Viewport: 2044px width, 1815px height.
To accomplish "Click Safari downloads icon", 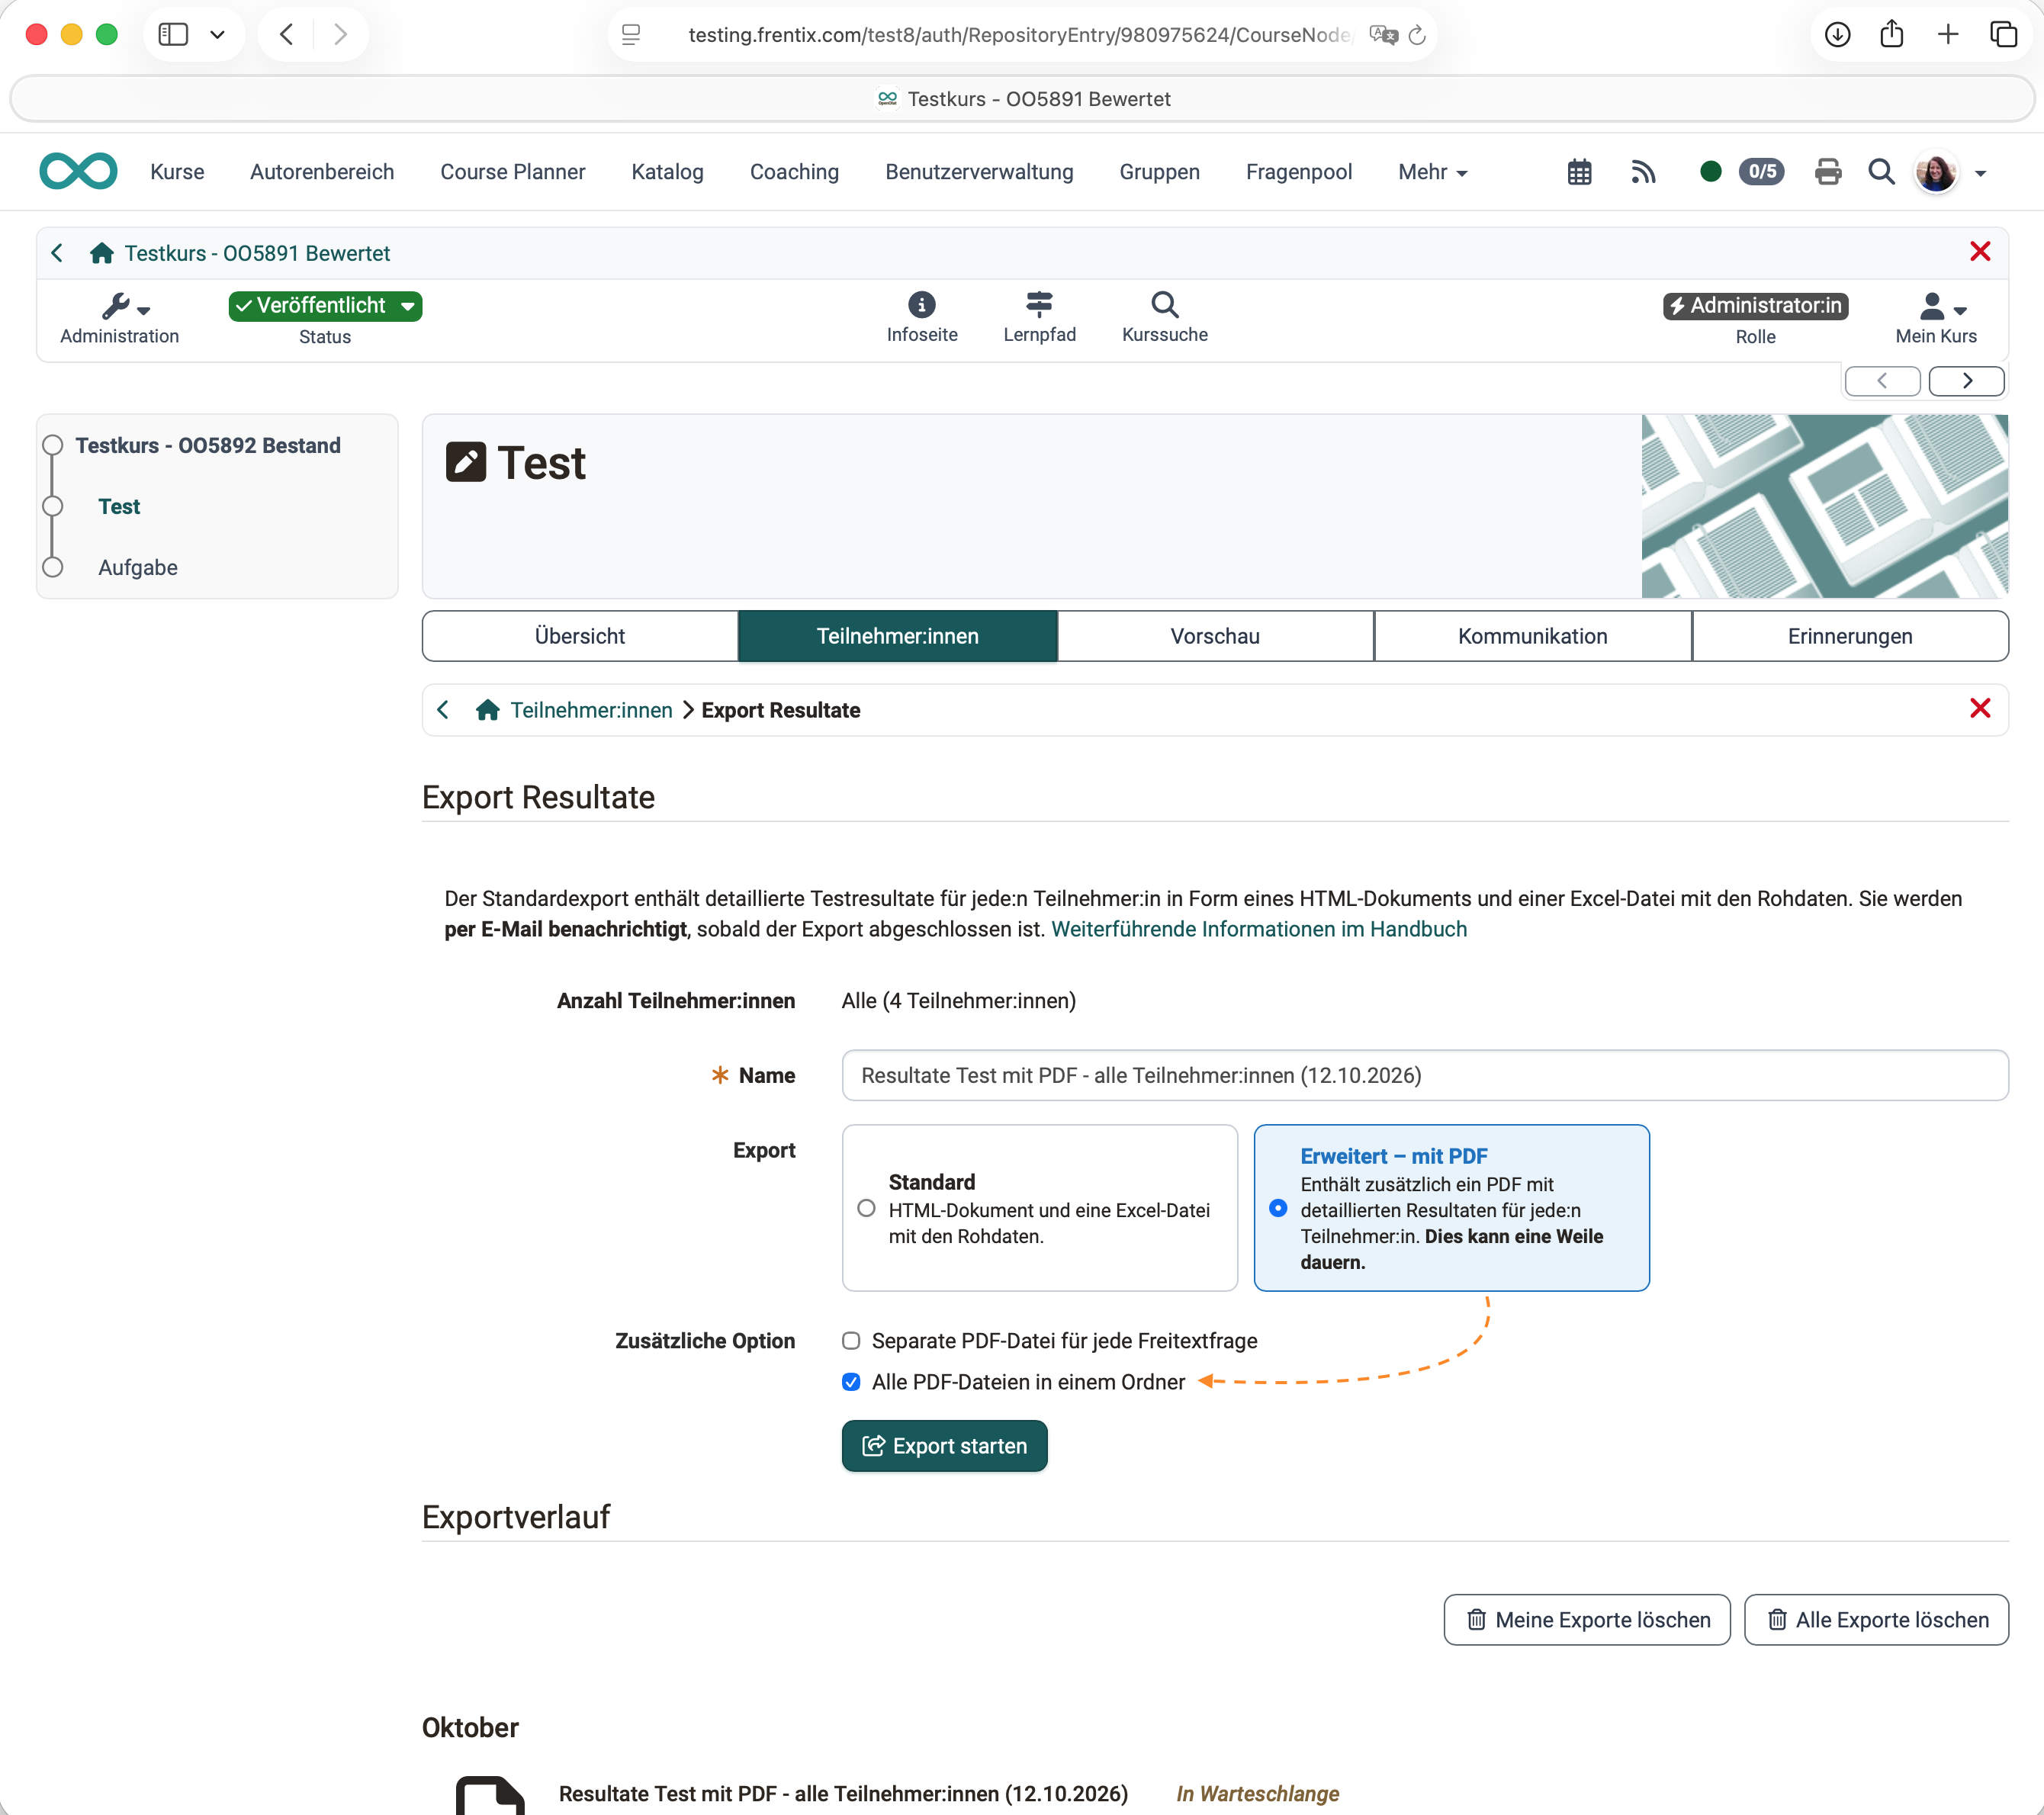I will [1837, 35].
